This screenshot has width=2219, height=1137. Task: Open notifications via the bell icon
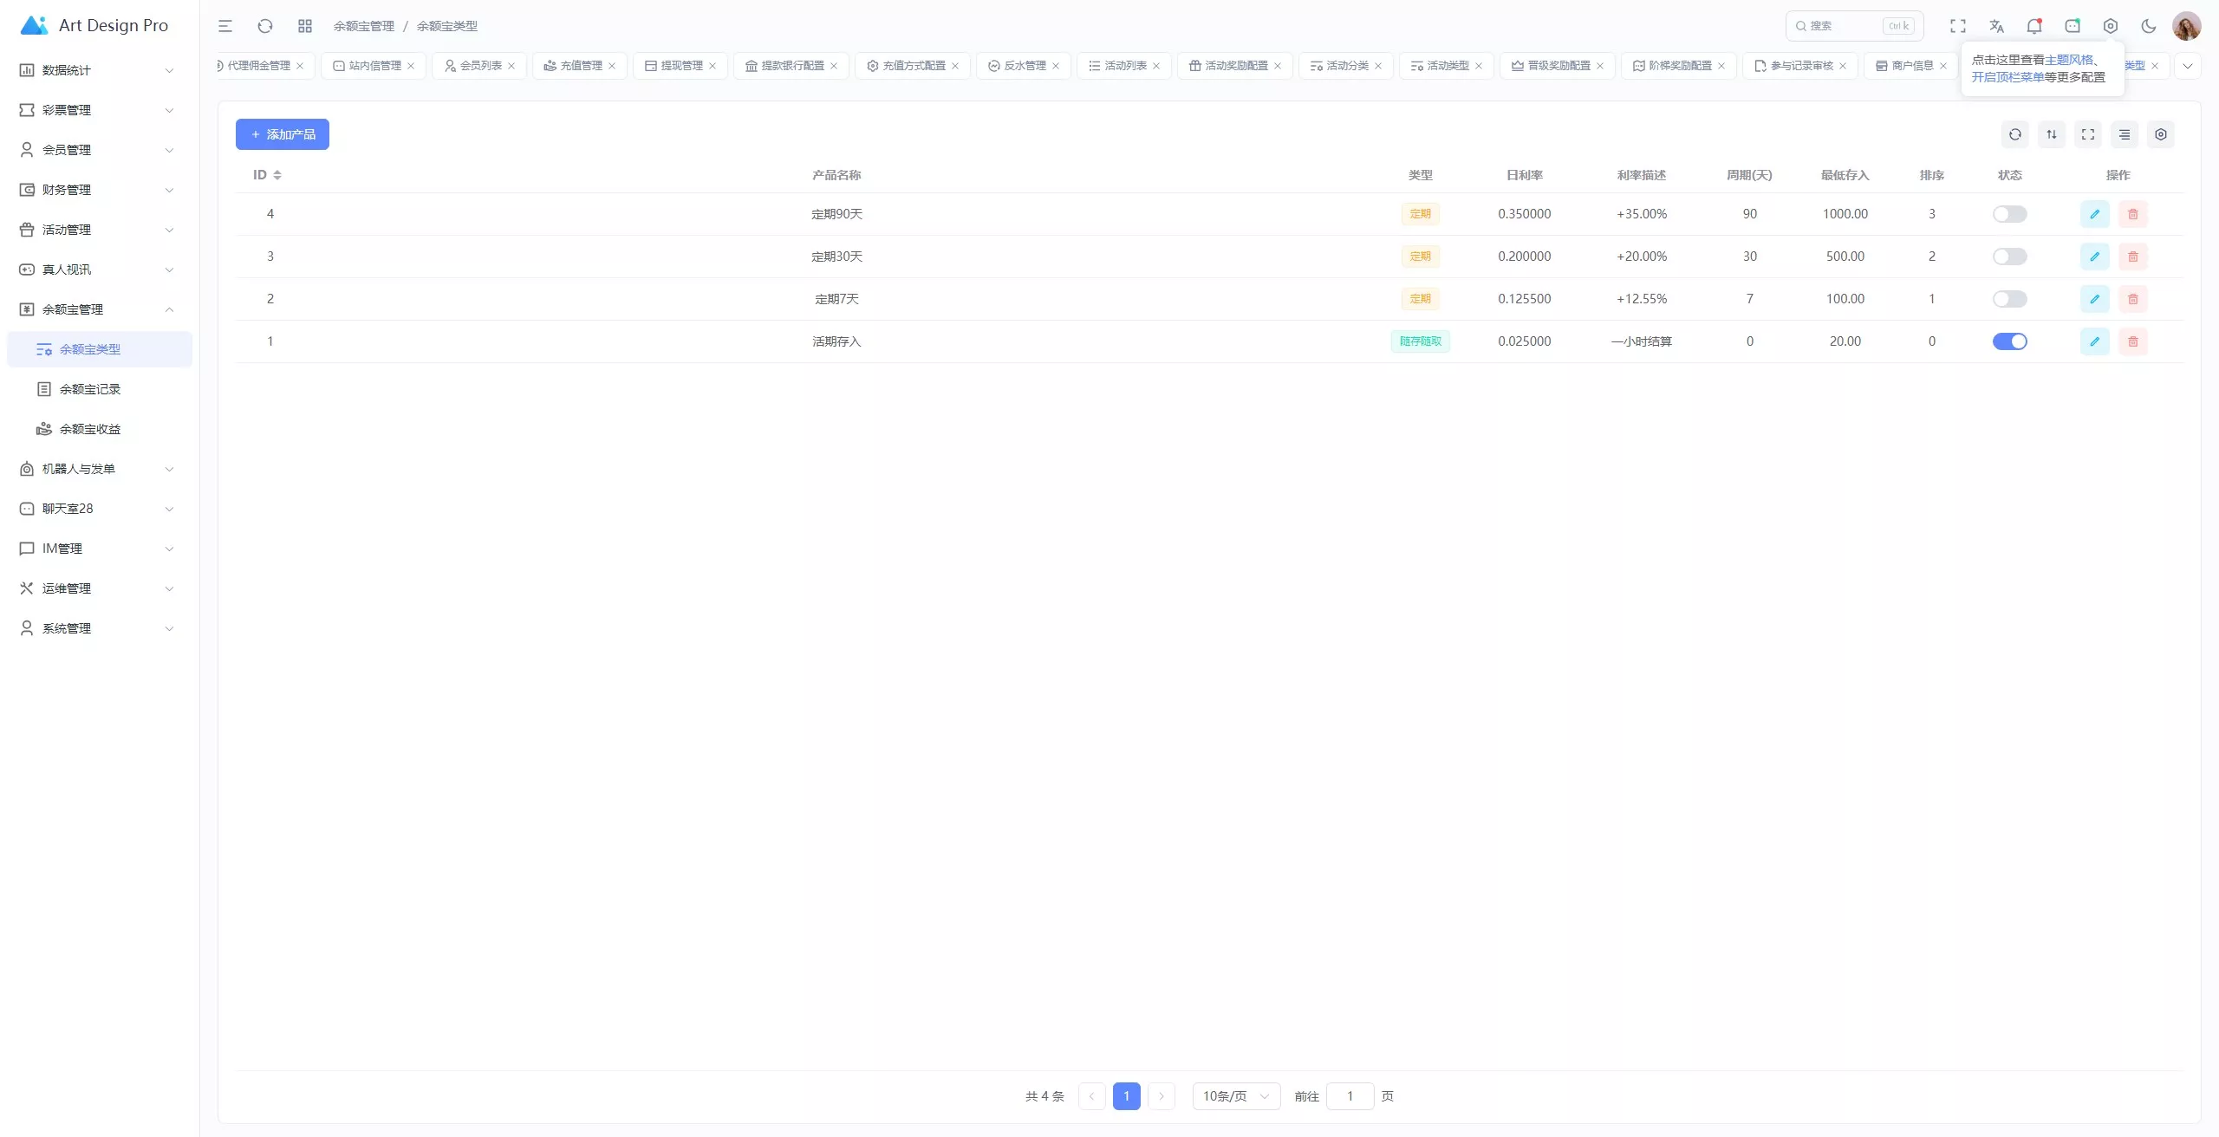(x=2034, y=25)
